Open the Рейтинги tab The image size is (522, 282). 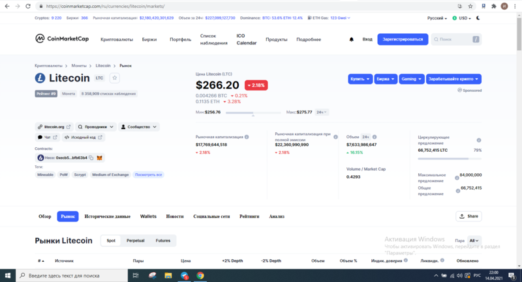(x=249, y=216)
